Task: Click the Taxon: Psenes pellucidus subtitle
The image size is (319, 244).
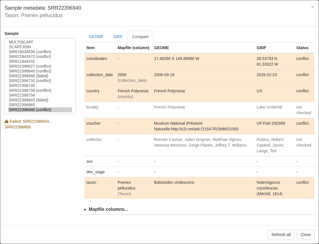Action: pos(33,15)
